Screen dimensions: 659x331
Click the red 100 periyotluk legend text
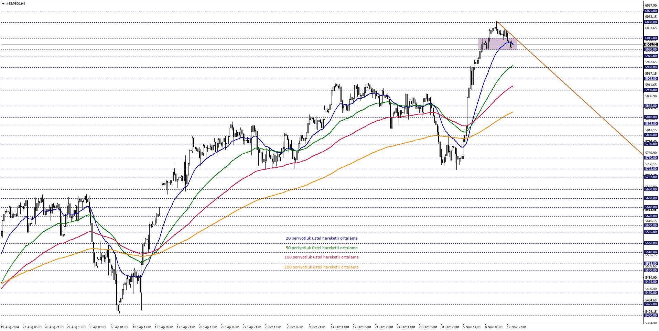click(322, 257)
